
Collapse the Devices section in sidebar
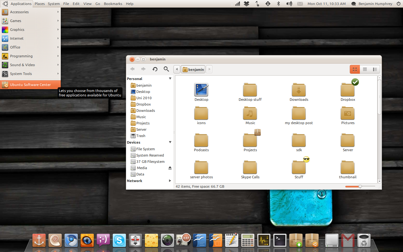pos(170,142)
